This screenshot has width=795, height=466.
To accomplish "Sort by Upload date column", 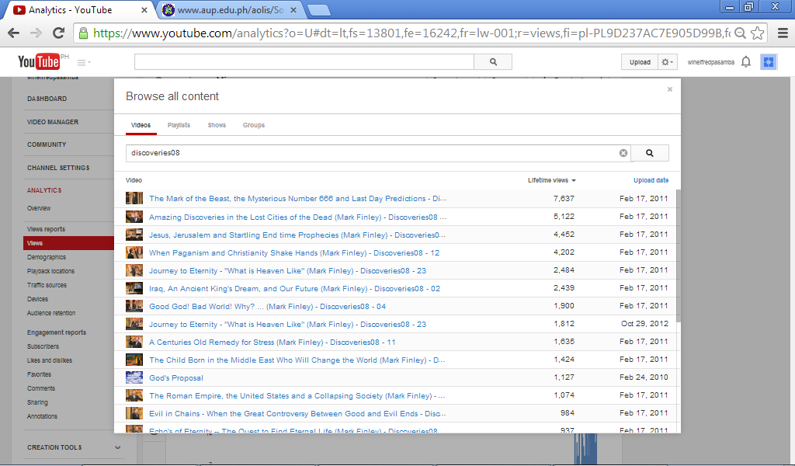I will tap(651, 180).
